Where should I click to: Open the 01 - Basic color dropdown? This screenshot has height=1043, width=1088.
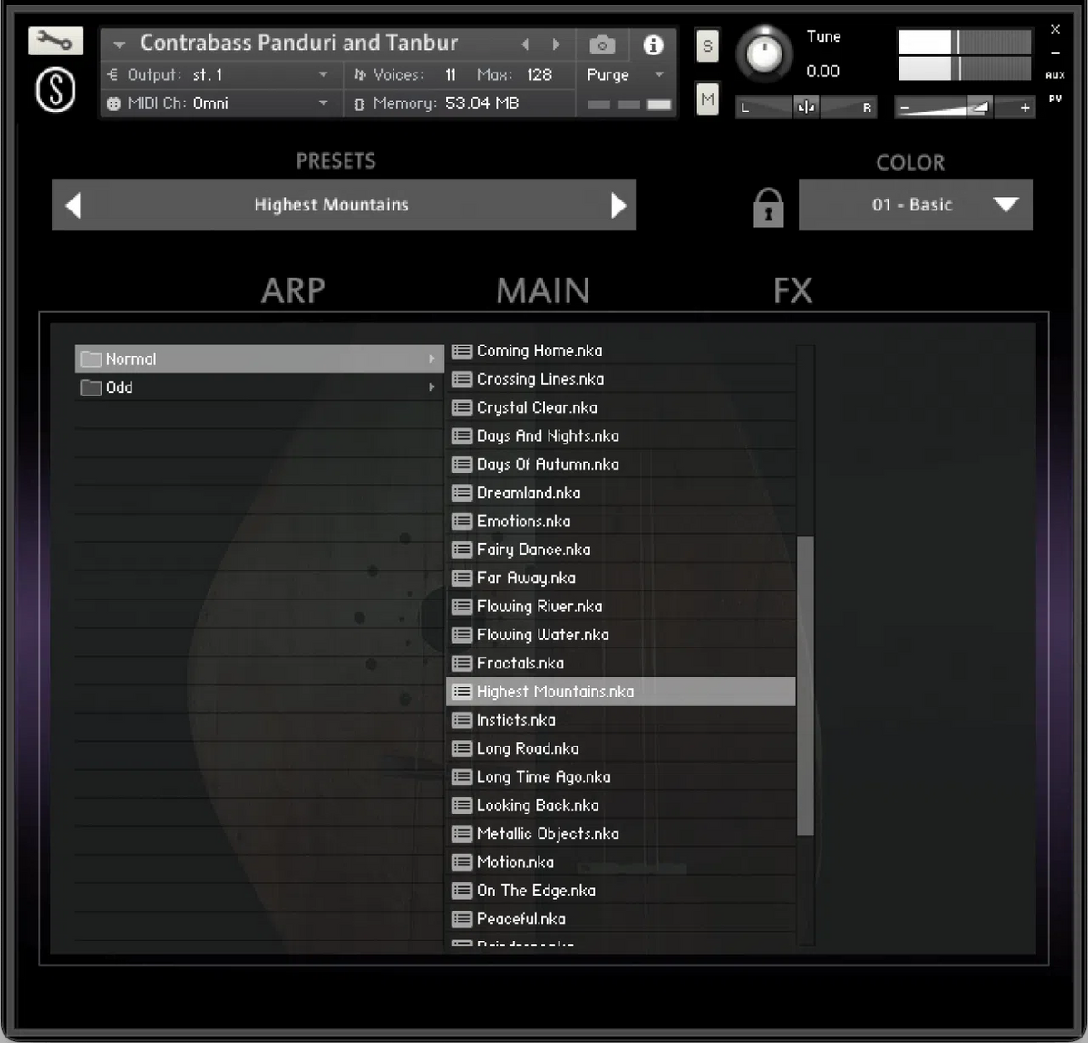click(915, 205)
